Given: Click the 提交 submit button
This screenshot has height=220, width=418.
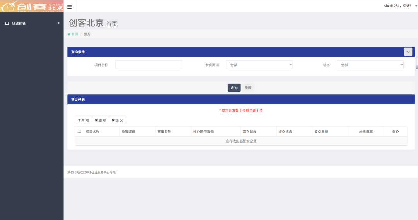Looking at the screenshot, I should coord(117,120).
